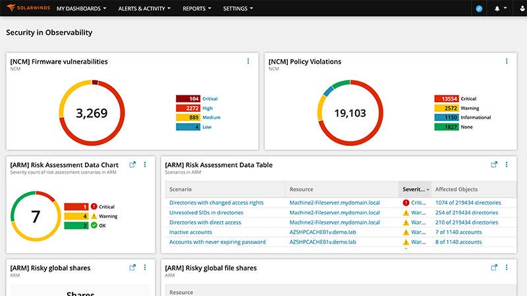Click AZSHPCACHE01v.demo.lab in never expiring password row

click(x=323, y=242)
